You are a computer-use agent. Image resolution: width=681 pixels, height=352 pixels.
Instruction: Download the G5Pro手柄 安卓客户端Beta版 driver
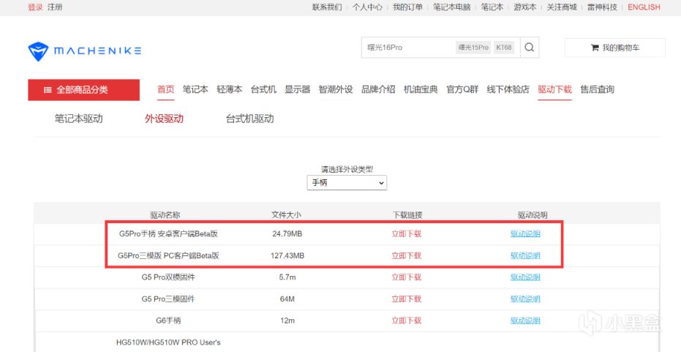pos(407,233)
